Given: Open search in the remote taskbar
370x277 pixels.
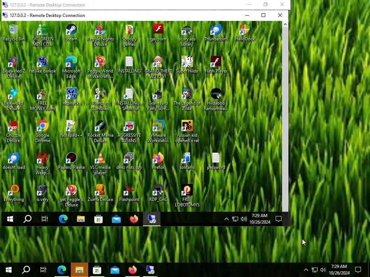Looking at the screenshot, I should click(x=27, y=219).
